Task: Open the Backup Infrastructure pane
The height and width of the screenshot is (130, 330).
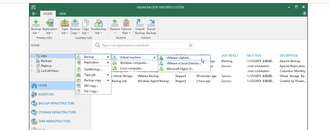Action: pos(56,103)
